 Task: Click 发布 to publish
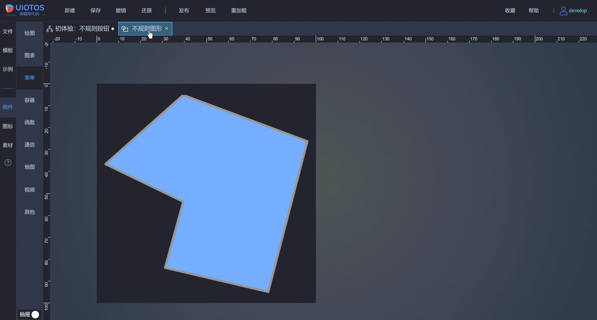184,11
